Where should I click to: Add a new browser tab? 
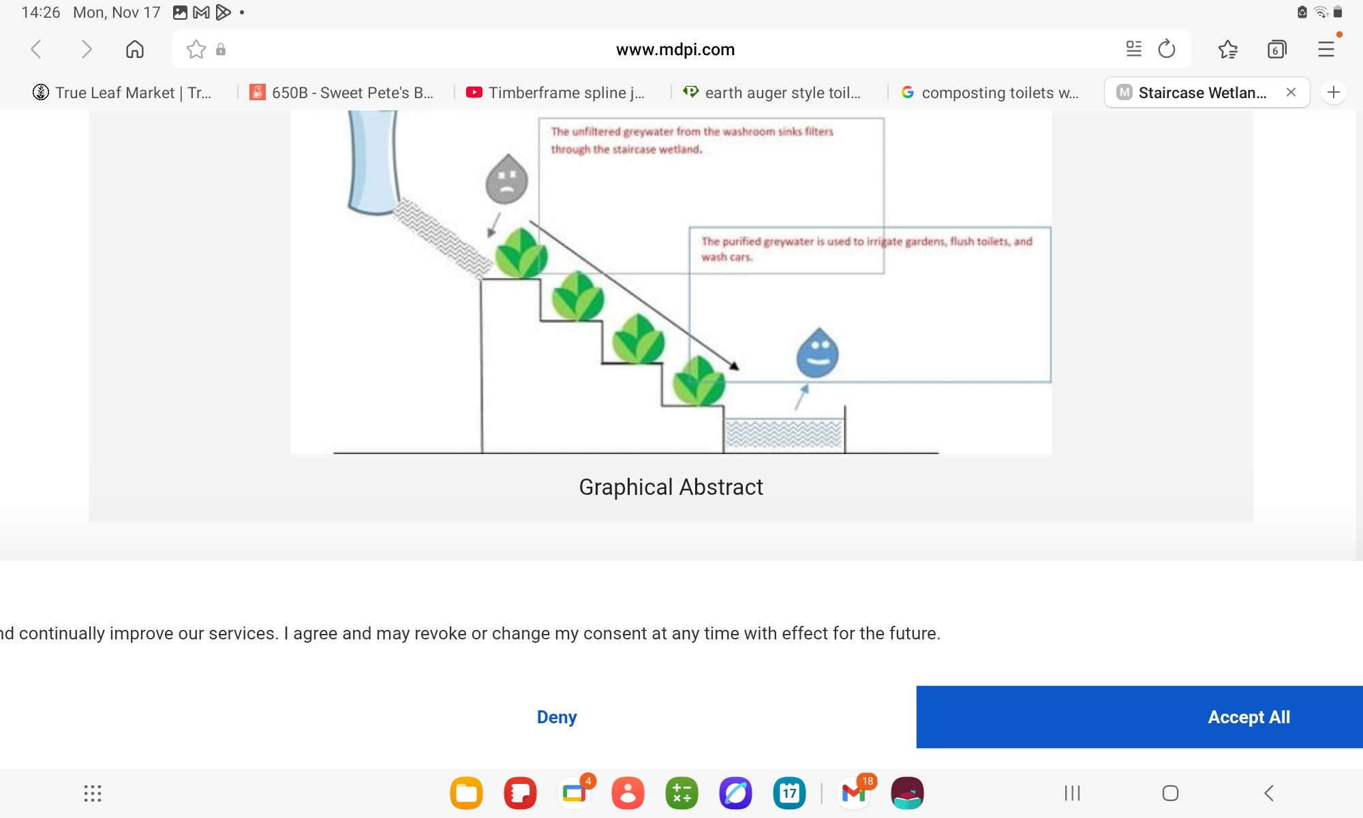click(x=1334, y=92)
